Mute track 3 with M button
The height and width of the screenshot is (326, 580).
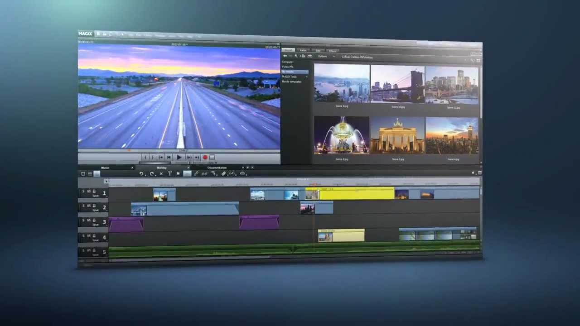pos(89,221)
